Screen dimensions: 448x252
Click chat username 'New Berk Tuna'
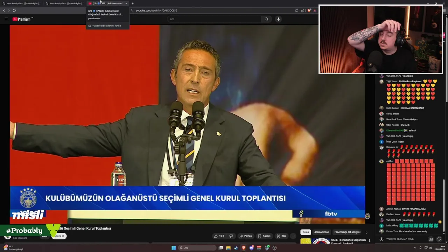(394, 119)
